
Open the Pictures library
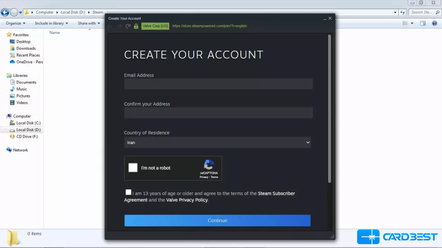pos(23,96)
